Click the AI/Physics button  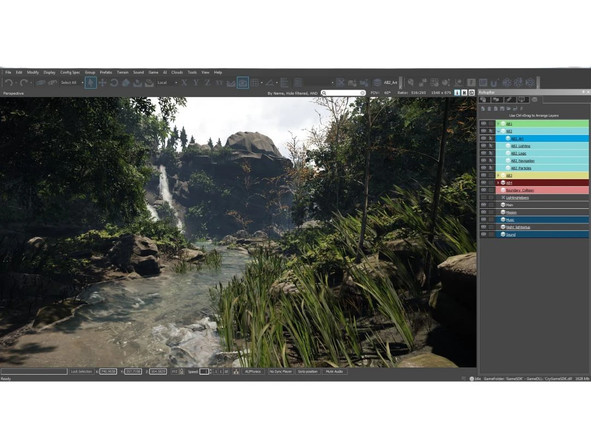pos(253,371)
